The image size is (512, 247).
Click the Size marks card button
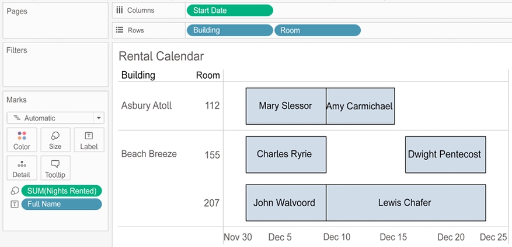pos(55,140)
